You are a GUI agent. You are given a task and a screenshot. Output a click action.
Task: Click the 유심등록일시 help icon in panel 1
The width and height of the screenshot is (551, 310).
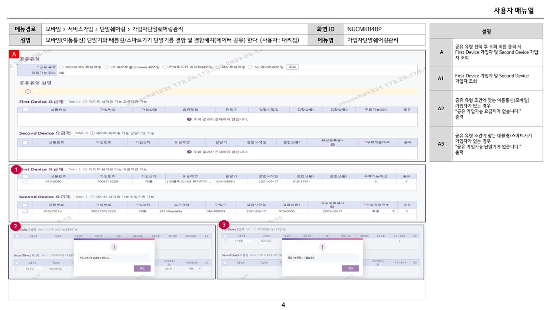click(x=333, y=207)
